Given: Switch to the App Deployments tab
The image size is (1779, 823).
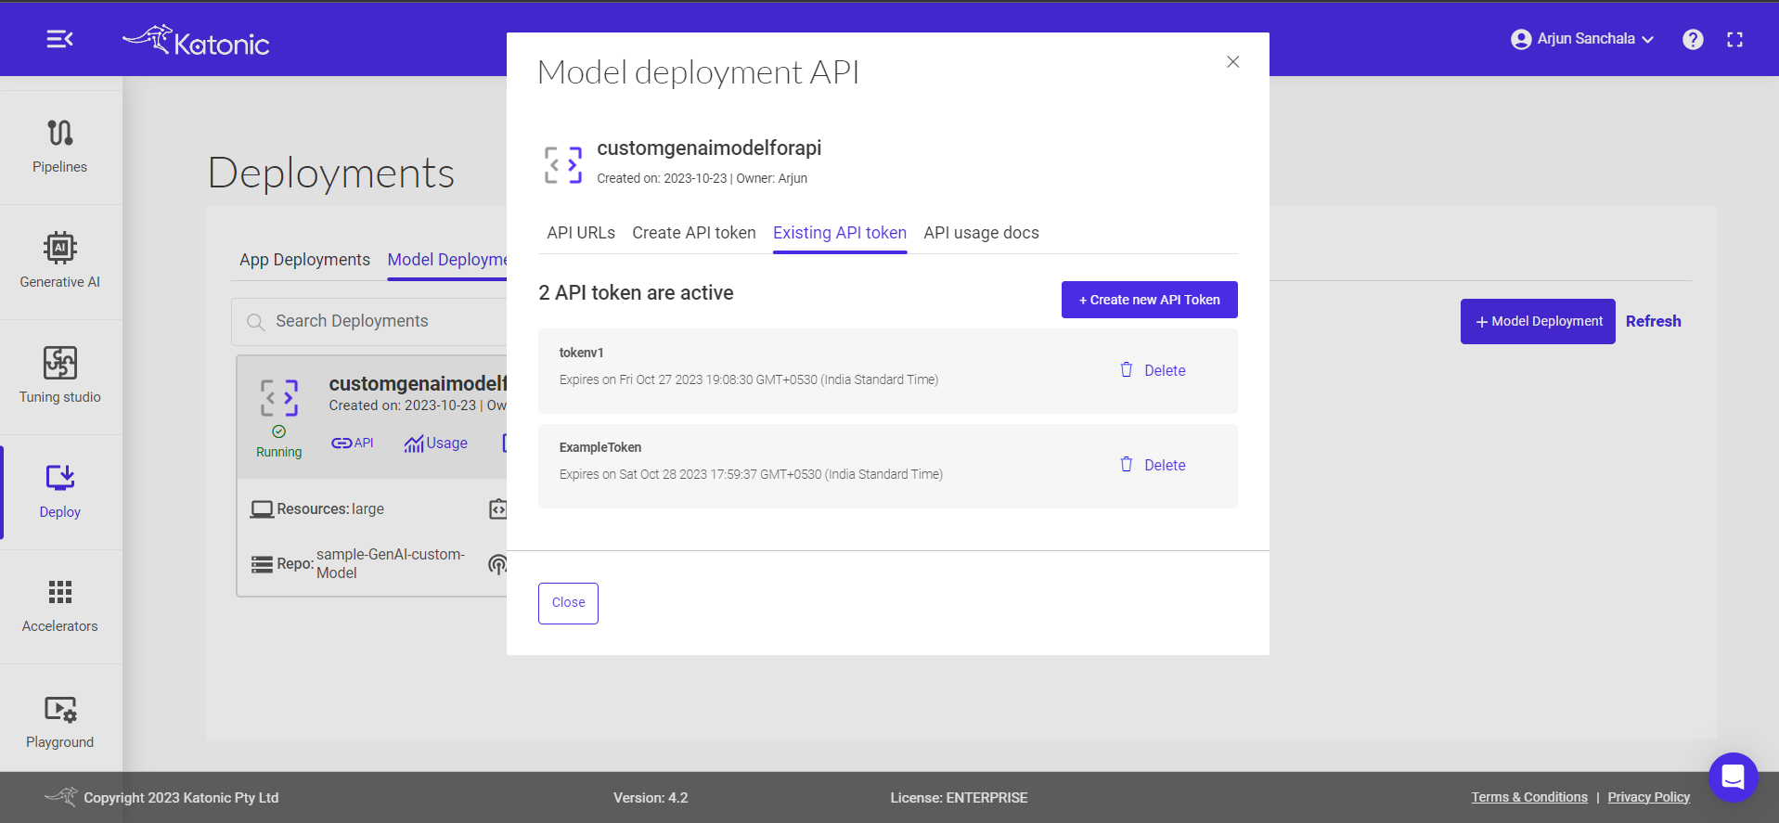Looking at the screenshot, I should coord(304,260).
